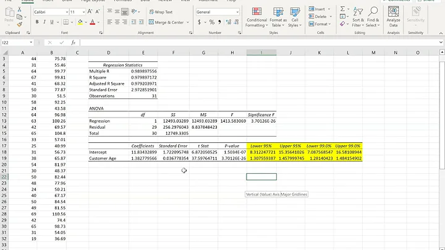This screenshot has width=445, height=250.
Task: Open Merge & Center dropdown arrow
Action: click(x=188, y=22)
